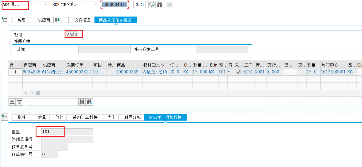The width and height of the screenshot is (362, 167).
Task: Open the 物料 item detail tab
Action: coord(21,117)
